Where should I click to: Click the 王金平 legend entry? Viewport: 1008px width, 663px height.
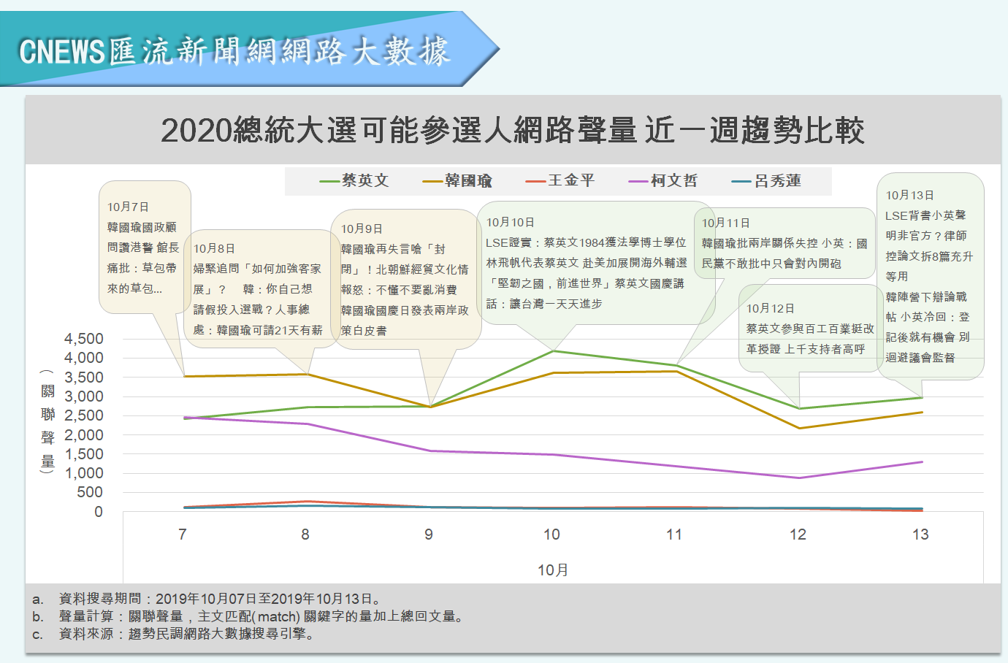point(560,180)
